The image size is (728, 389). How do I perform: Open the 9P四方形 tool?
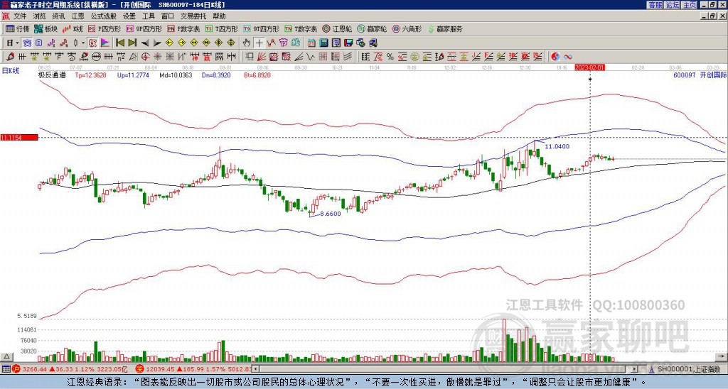click(x=144, y=28)
